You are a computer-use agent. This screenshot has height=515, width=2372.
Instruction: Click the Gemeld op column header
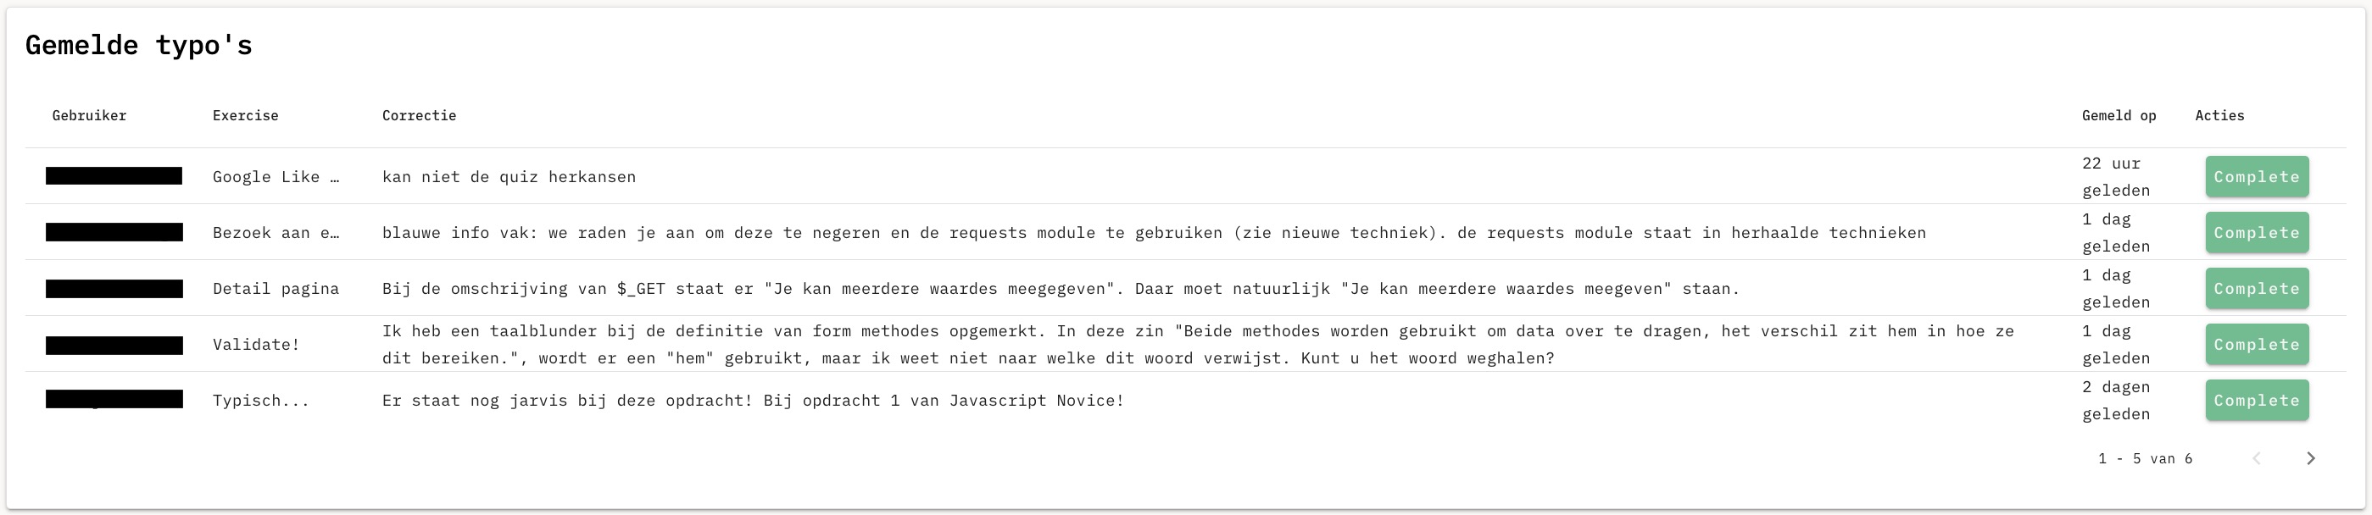[2119, 116]
